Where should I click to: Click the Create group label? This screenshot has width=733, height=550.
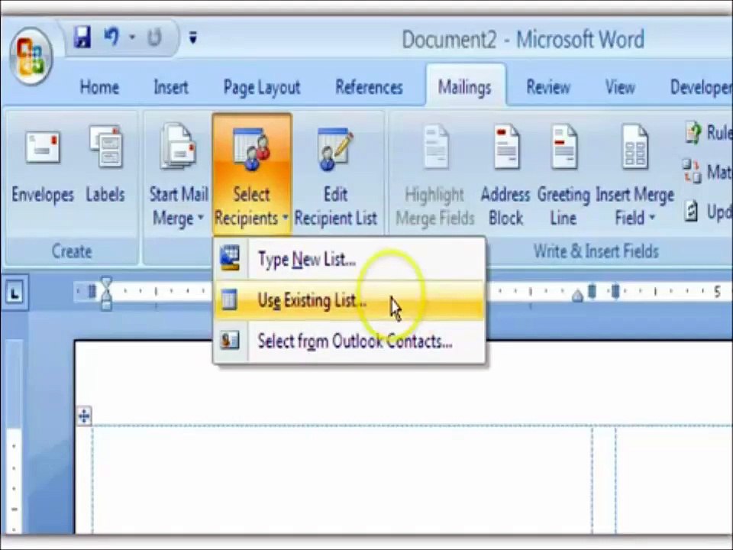pyautogui.click(x=72, y=251)
